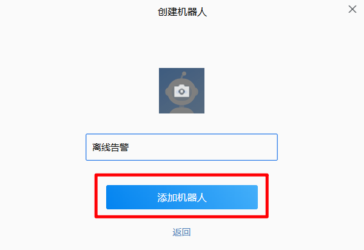
Task: Place cursor after 离线告警 text
Action: [x=130, y=147]
